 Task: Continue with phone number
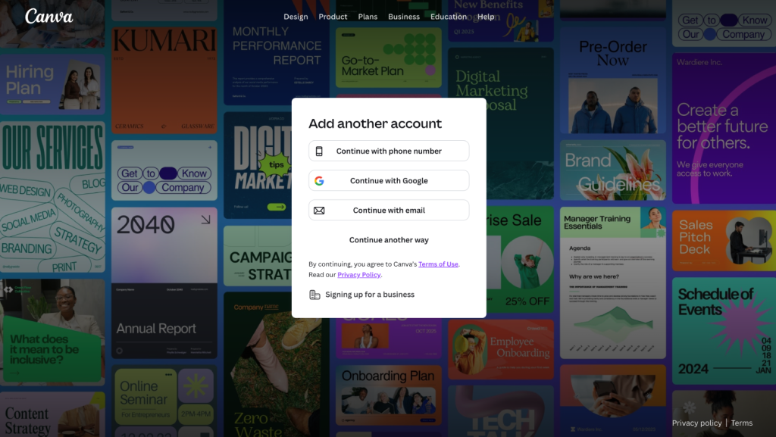pos(389,151)
